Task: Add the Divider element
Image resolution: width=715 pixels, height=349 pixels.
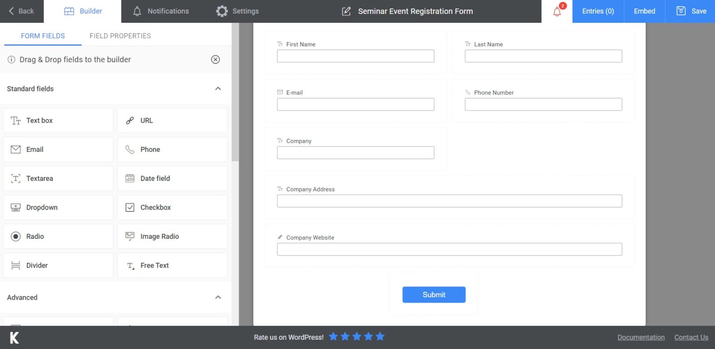Action: click(x=58, y=265)
